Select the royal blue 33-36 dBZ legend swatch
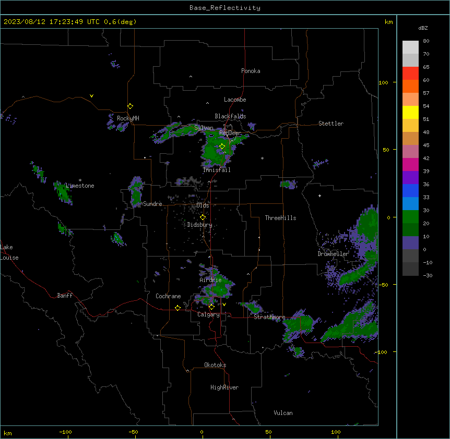The width and height of the screenshot is (450, 439). pyautogui.click(x=410, y=190)
